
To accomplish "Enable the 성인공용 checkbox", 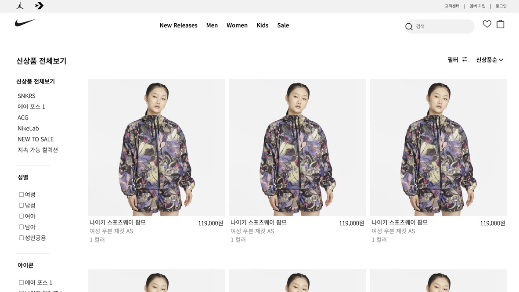I will (x=21, y=238).
